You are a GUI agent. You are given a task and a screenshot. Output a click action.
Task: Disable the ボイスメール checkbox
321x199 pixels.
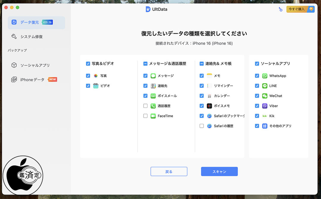(x=145, y=96)
